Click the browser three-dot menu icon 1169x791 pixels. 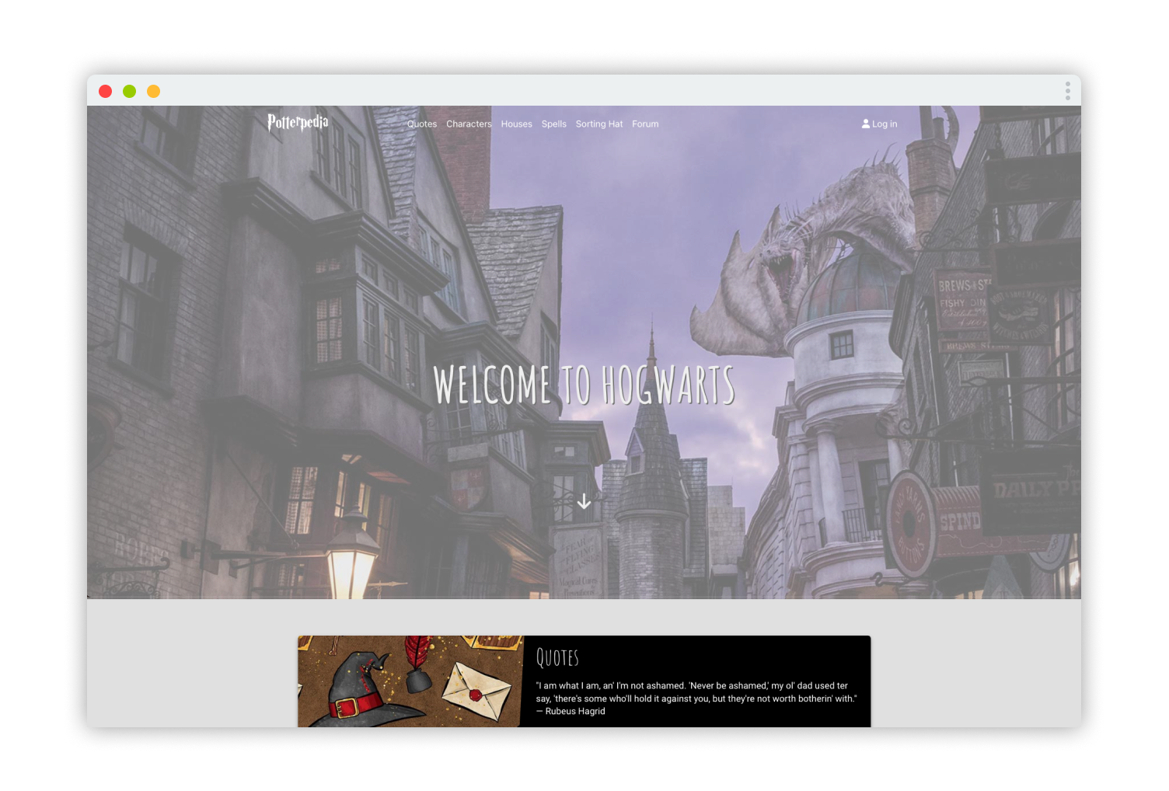[x=1068, y=91]
